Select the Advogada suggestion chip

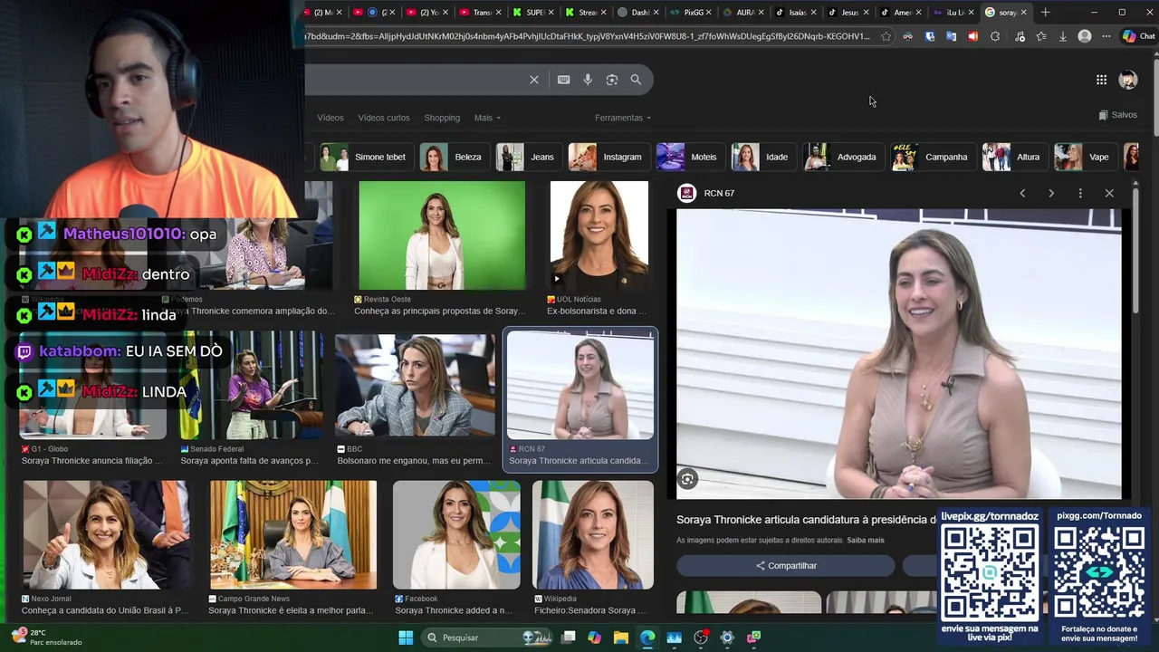pos(842,157)
